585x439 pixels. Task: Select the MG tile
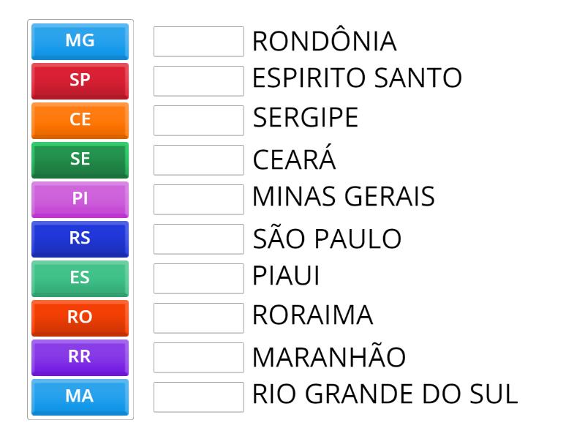[79, 42]
